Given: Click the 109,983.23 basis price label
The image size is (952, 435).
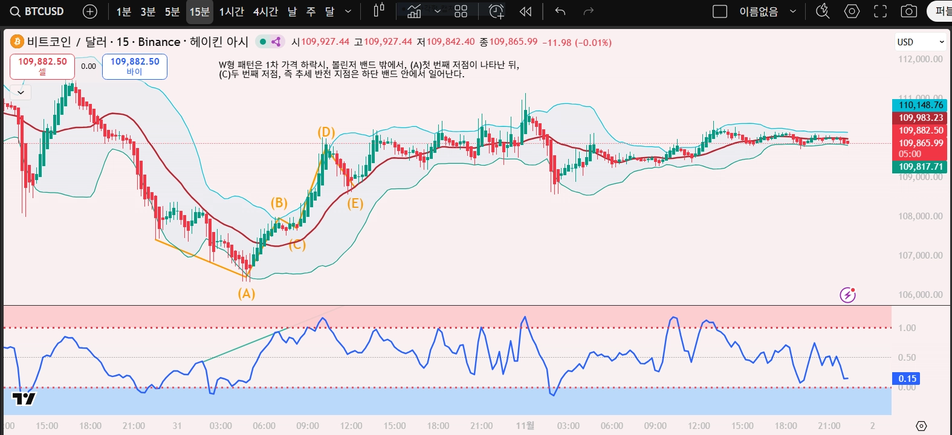Looking at the screenshot, I should pos(920,118).
